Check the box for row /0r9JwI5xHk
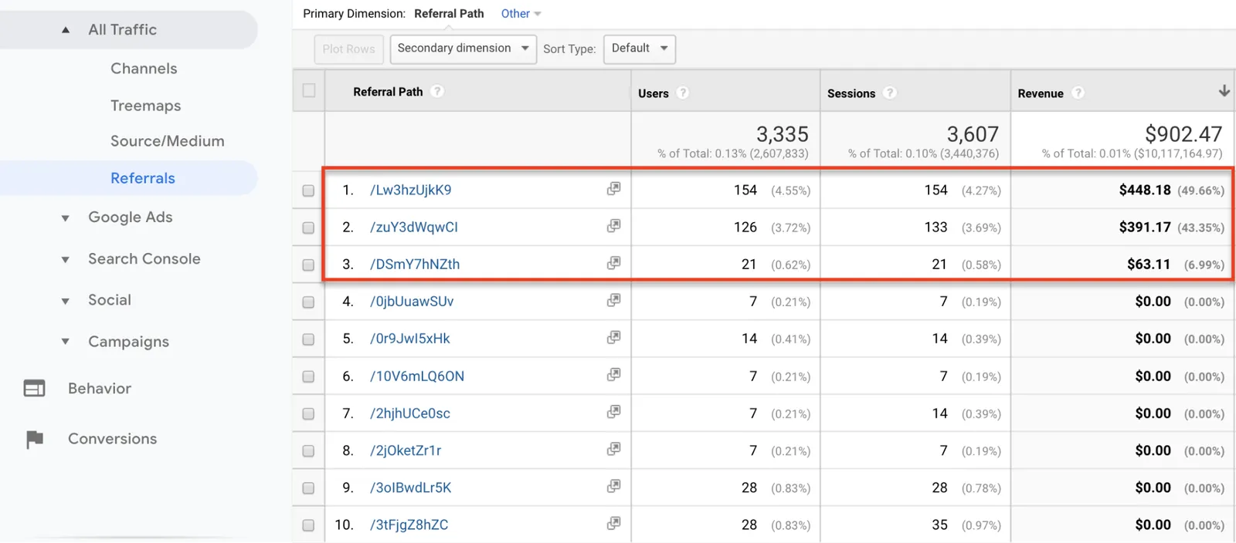The height and width of the screenshot is (543, 1236). [308, 339]
